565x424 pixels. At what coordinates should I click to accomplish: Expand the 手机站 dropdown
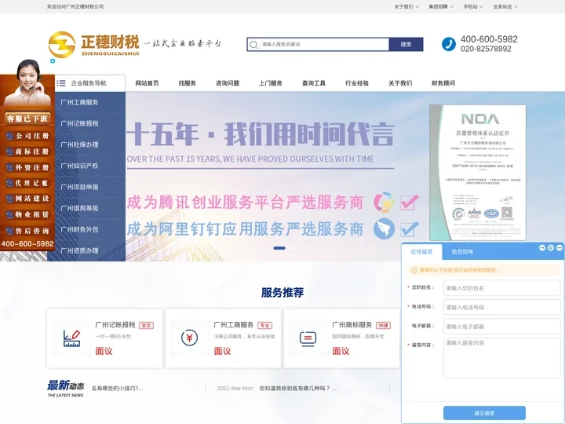(x=473, y=6)
